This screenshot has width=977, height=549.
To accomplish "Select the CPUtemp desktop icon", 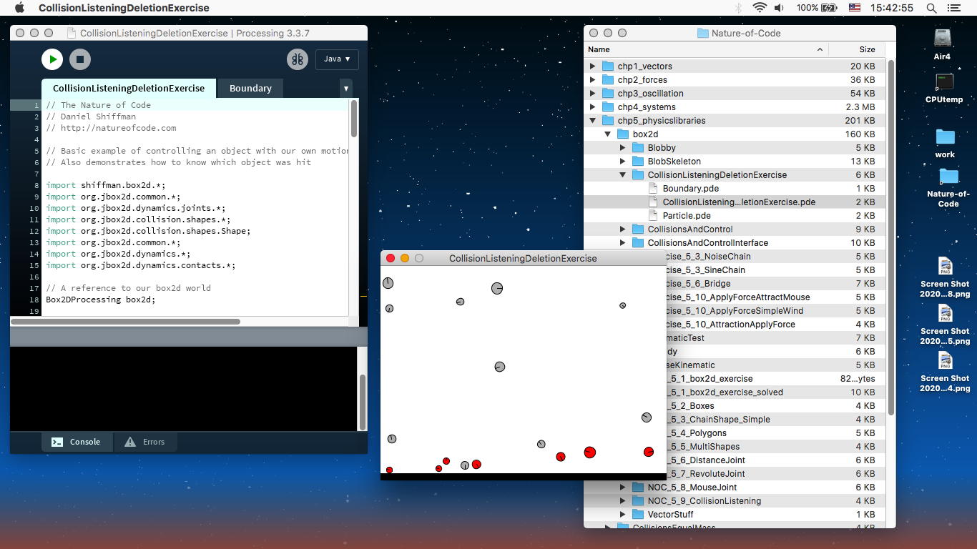I will click(944, 85).
